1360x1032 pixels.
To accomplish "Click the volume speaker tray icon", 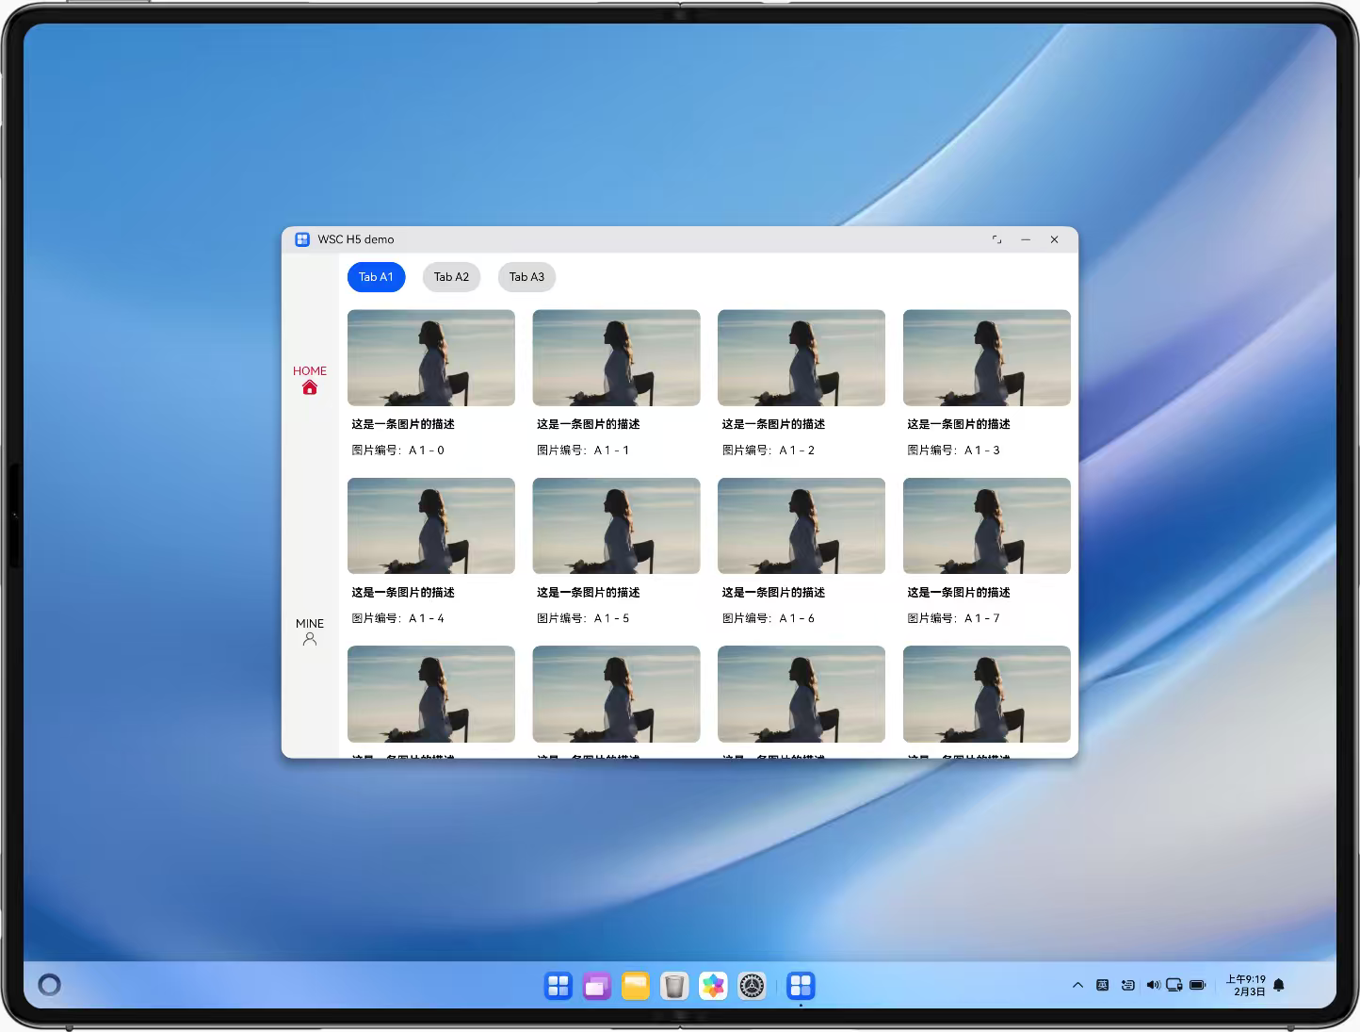I will [1152, 985].
